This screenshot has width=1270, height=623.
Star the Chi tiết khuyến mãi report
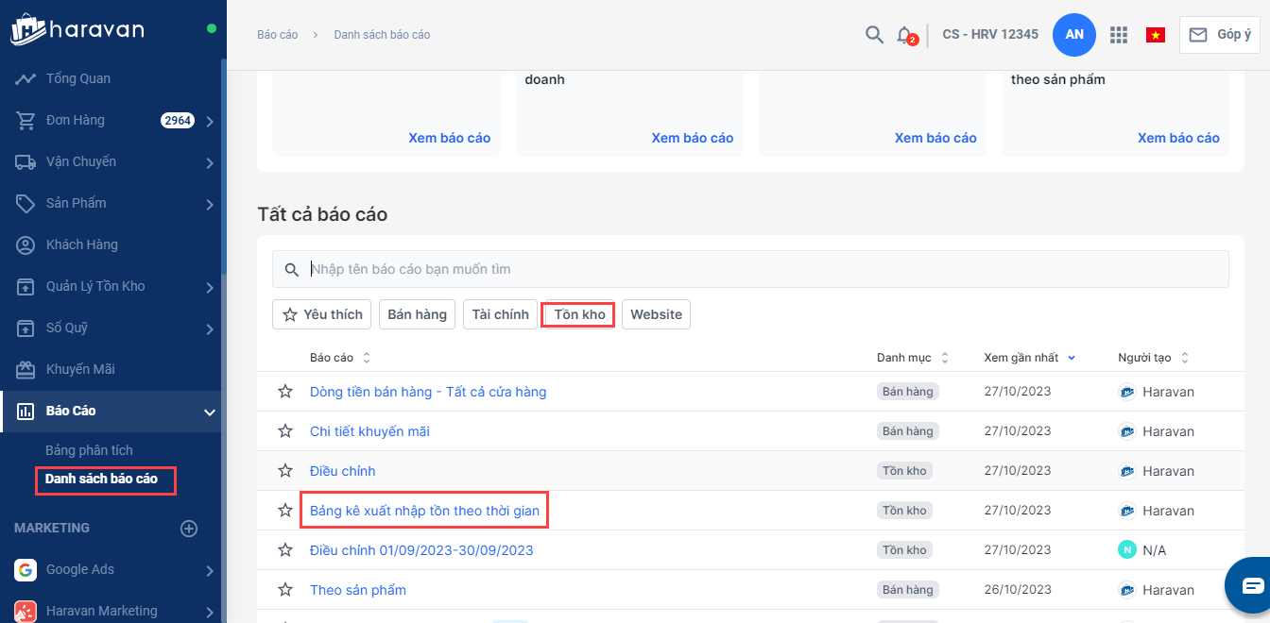[285, 431]
